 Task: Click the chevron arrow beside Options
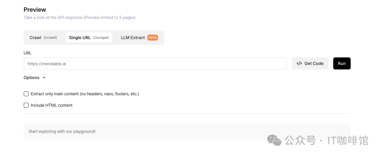pos(44,78)
